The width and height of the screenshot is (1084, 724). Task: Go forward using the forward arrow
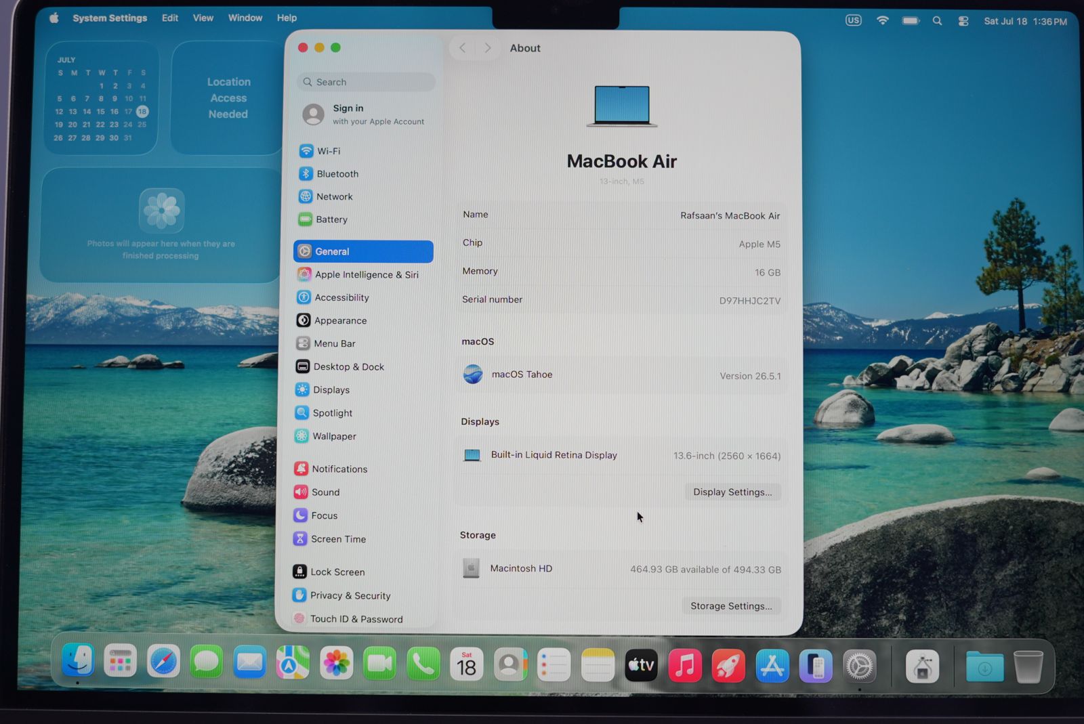coord(487,47)
